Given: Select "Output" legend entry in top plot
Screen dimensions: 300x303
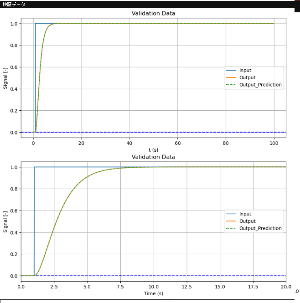Looking at the screenshot, I should (x=248, y=77).
